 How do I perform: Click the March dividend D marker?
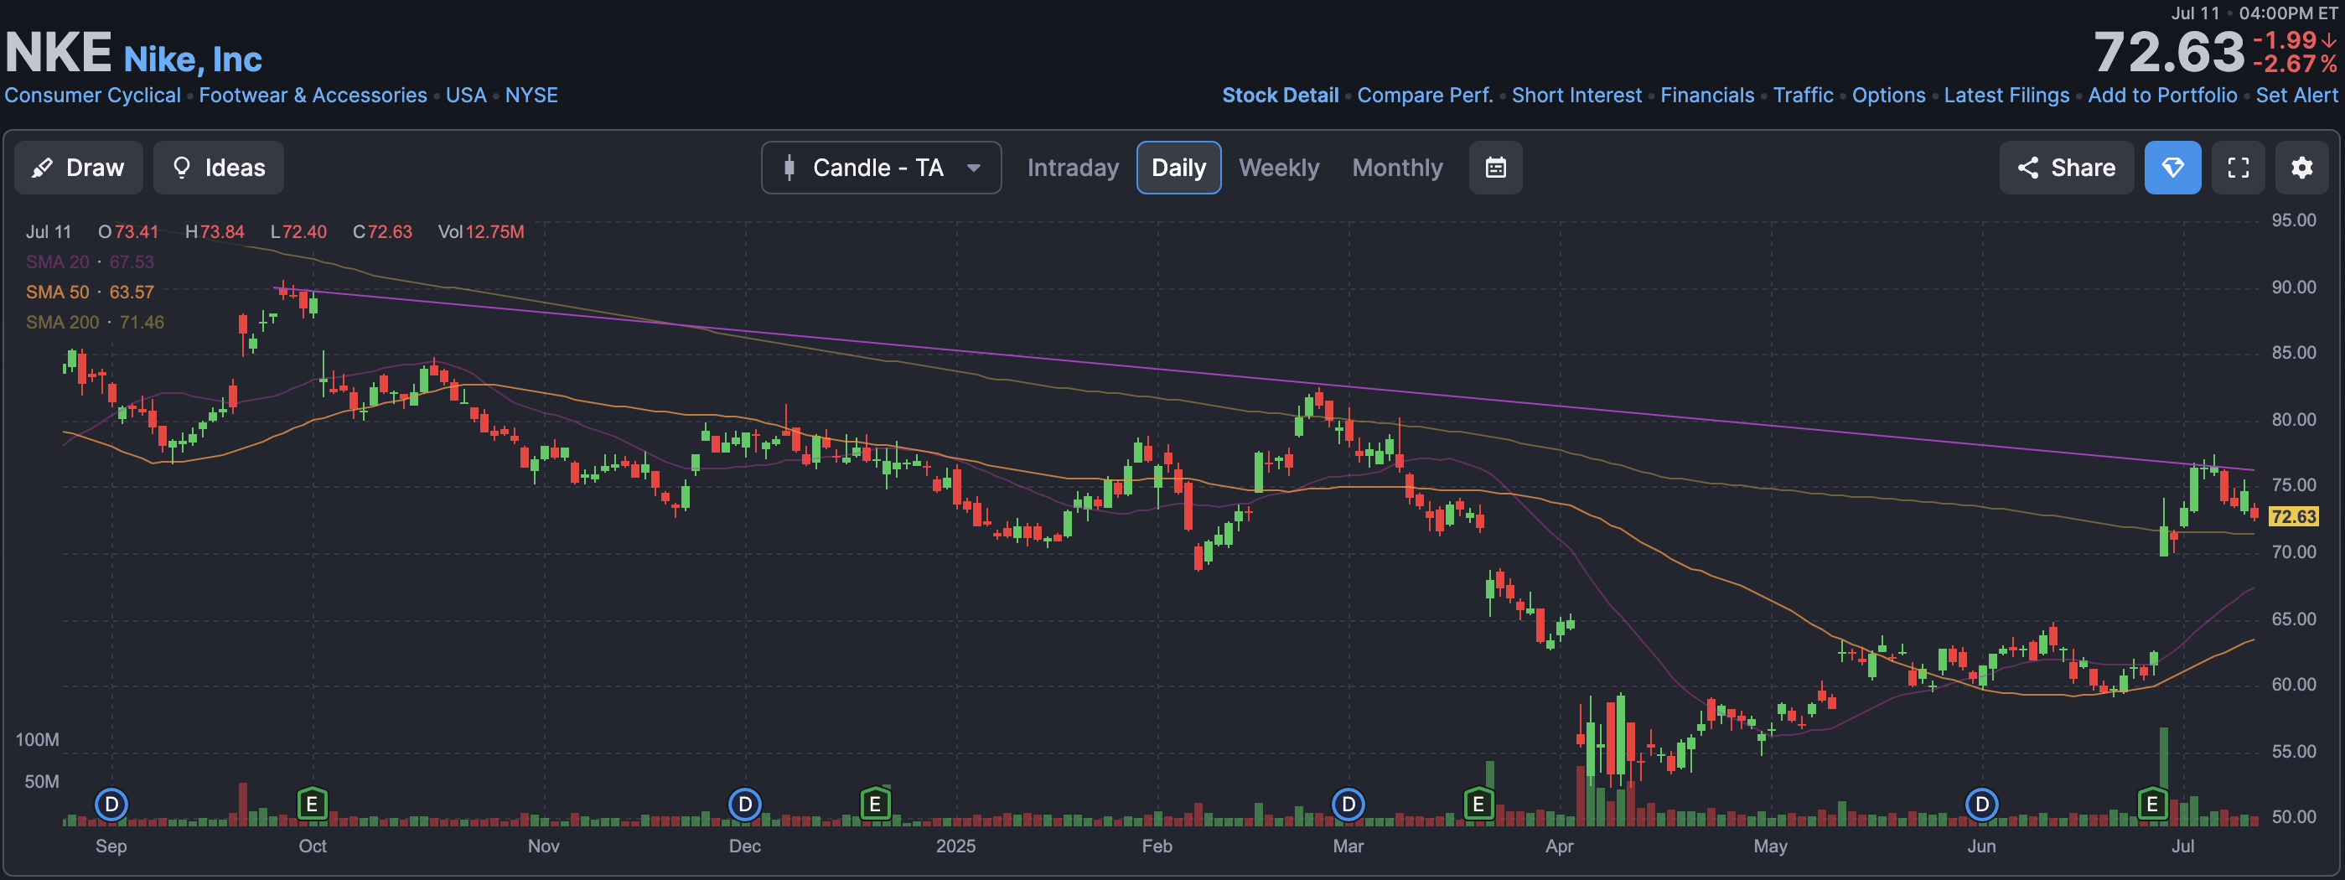point(1349,805)
